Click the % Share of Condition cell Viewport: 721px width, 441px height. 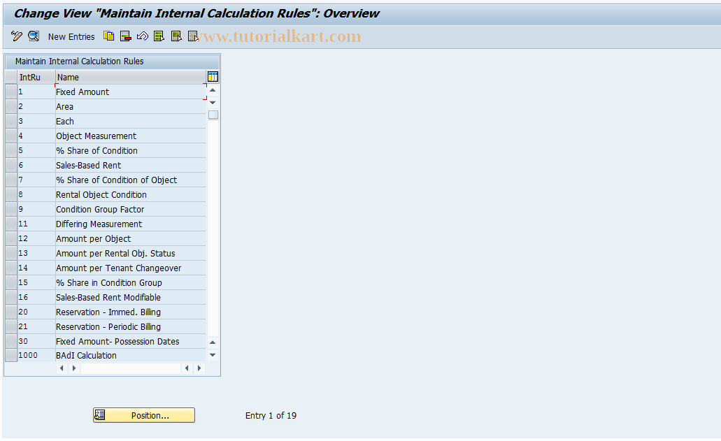pos(131,151)
